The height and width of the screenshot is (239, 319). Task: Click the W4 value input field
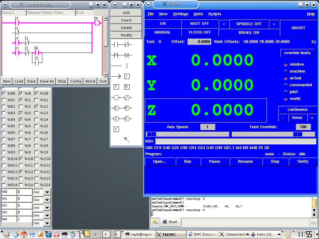coord(24,219)
